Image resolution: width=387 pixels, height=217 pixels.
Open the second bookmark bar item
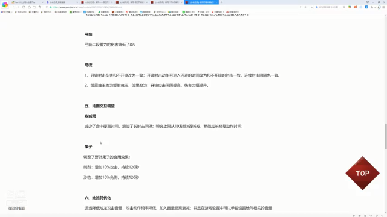tap(21, 12)
